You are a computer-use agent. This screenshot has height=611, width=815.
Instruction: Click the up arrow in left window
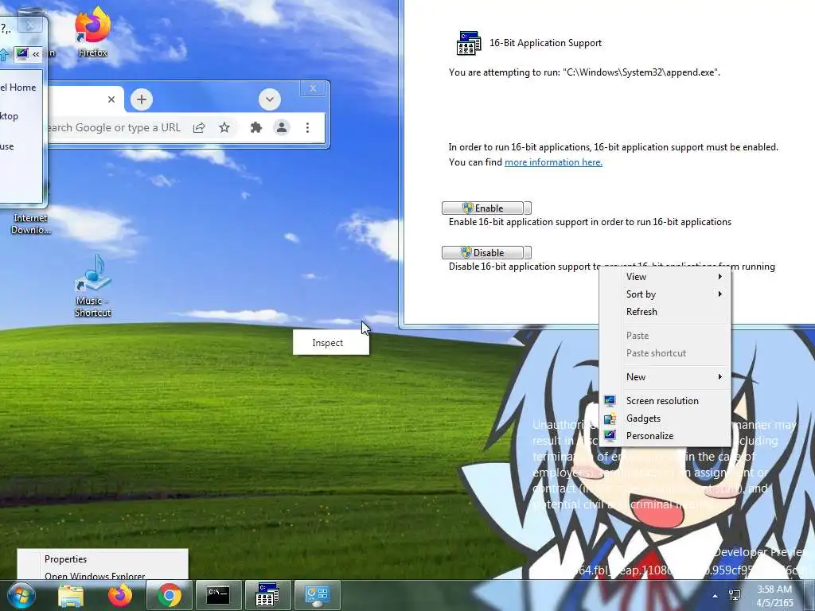click(x=4, y=54)
